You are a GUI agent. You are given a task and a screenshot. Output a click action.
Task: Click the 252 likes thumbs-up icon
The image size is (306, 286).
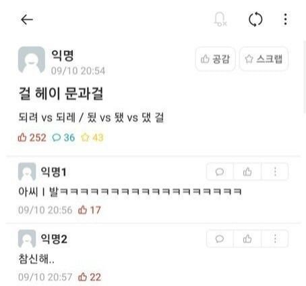coord(22,137)
